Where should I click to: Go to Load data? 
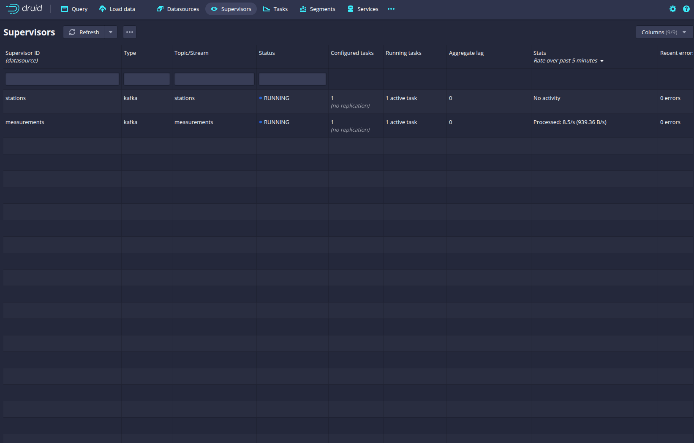tap(117, 9)
